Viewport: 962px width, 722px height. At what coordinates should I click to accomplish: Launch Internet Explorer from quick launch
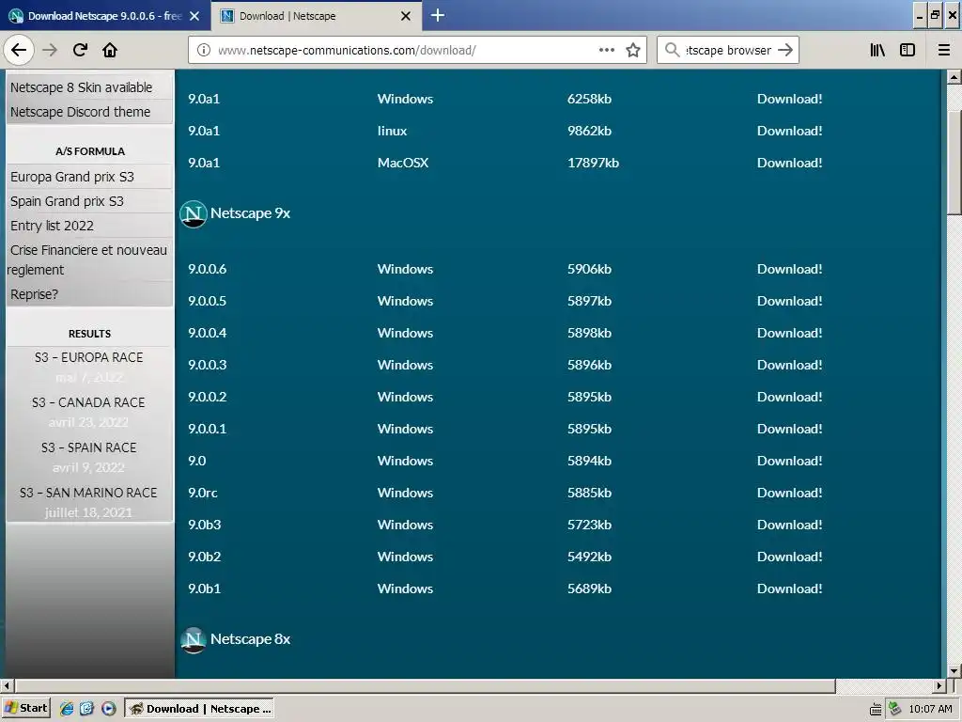pyautogui.click(x=67, y=709)
